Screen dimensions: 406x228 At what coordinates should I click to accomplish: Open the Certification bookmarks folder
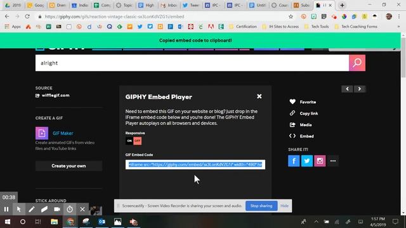pos(243,27)
